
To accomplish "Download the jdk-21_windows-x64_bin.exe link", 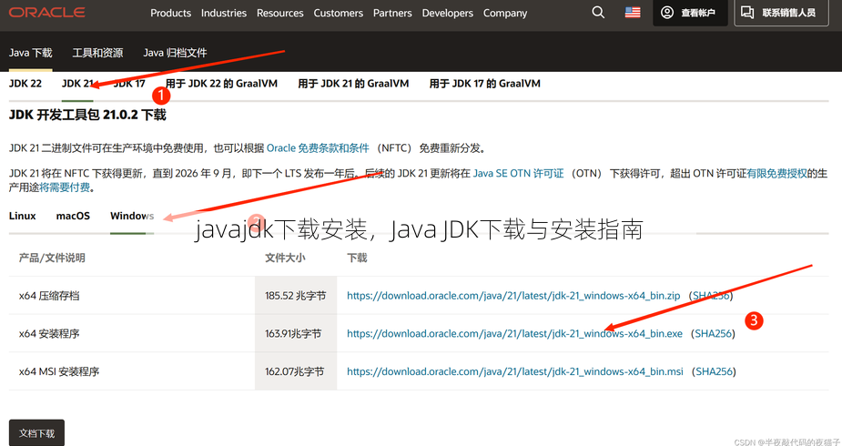I will pos(514,334).
